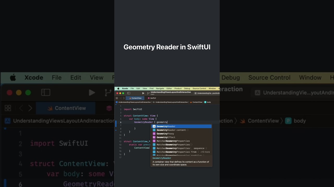This screenshot has height=187, width=334.
Task: Open the Debug menu in menu bar
Action: click(187, 89)
